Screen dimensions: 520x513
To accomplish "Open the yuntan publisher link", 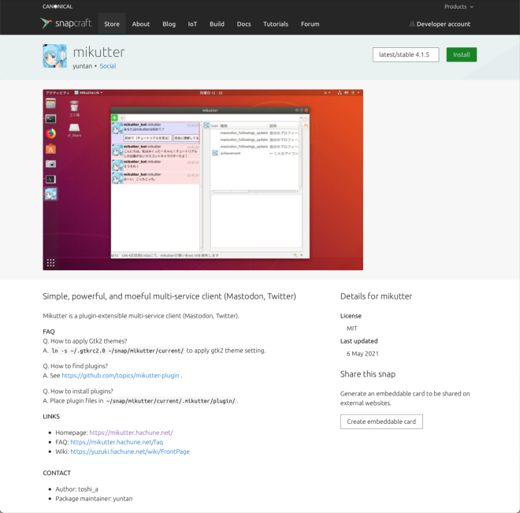I will (83, 66).
